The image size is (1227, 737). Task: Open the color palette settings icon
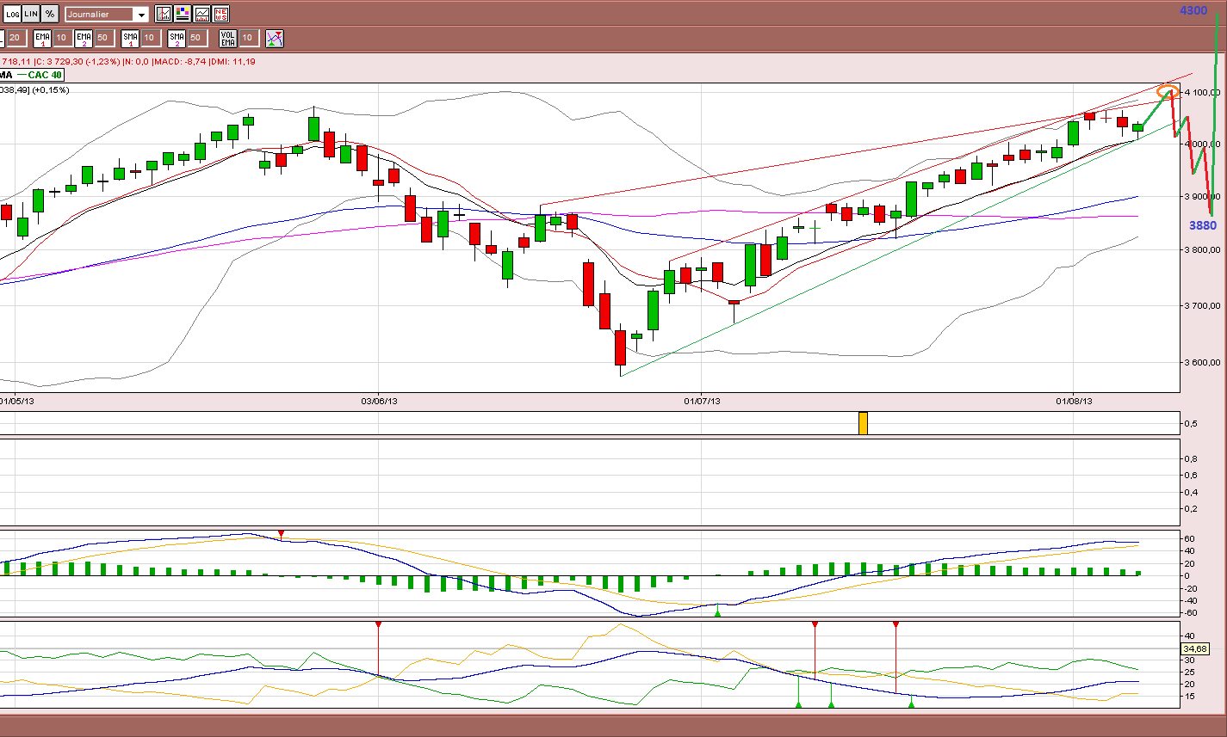(183, 14)
